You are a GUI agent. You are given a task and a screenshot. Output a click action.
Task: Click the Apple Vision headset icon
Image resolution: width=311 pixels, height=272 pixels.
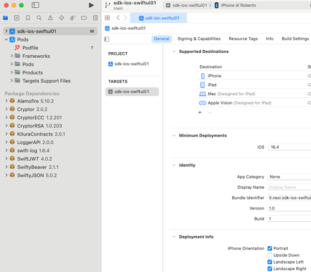pyautogui.click(x=203, y=103)
